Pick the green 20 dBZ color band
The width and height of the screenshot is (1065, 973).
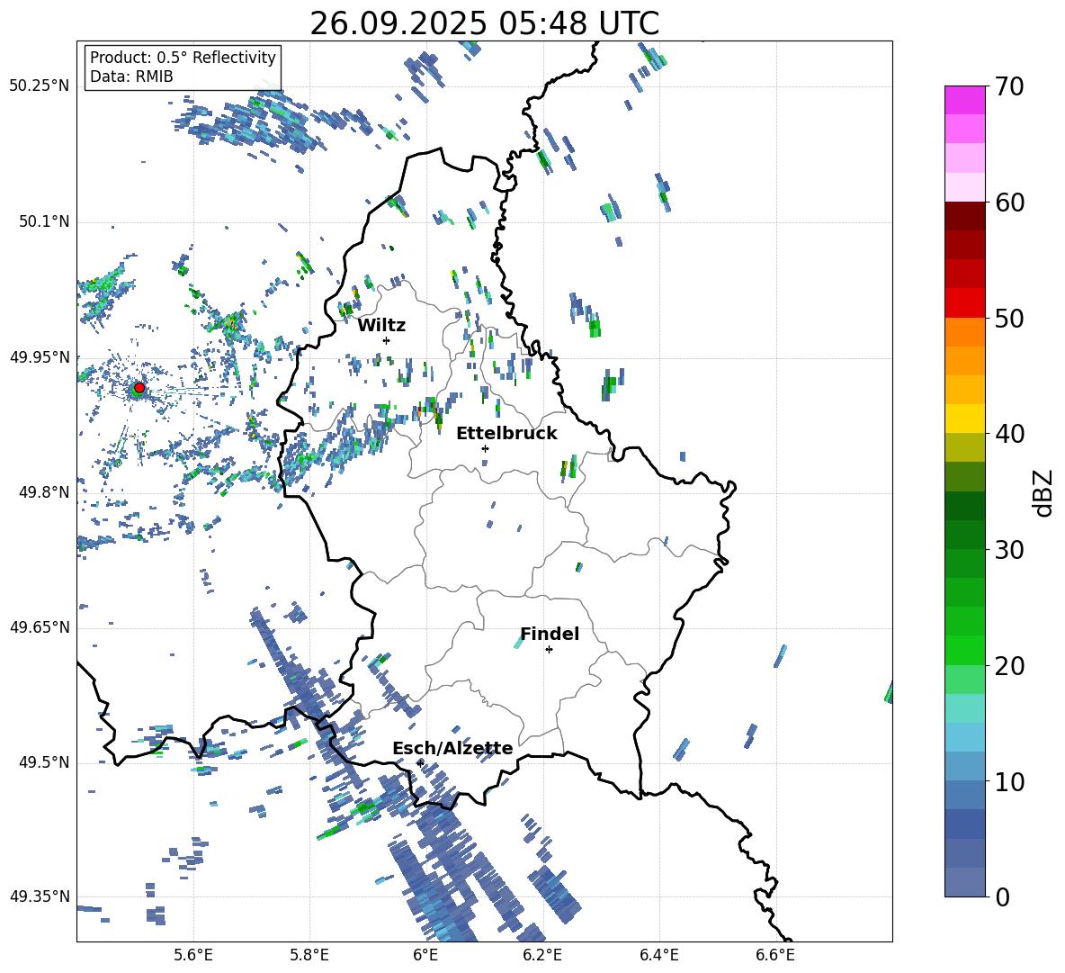coord(964,650)
